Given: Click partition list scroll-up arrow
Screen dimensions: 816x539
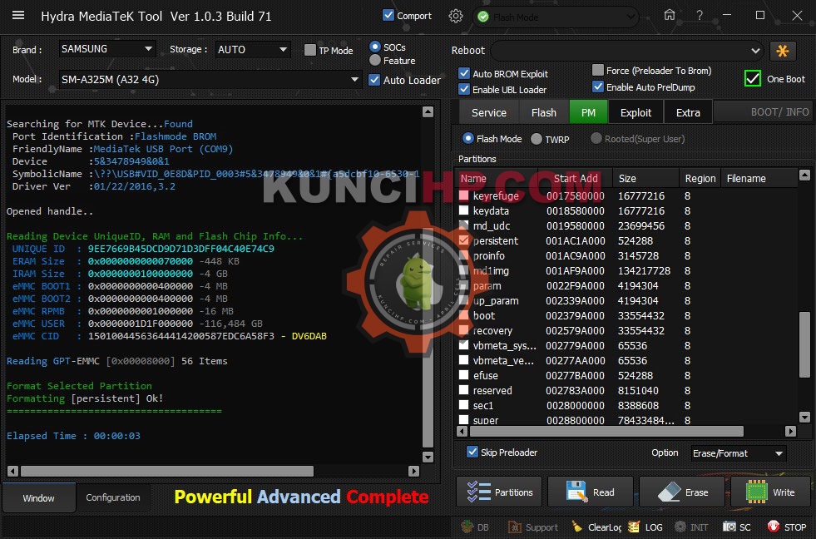Looking at the screenshot, I should point(804,175).
